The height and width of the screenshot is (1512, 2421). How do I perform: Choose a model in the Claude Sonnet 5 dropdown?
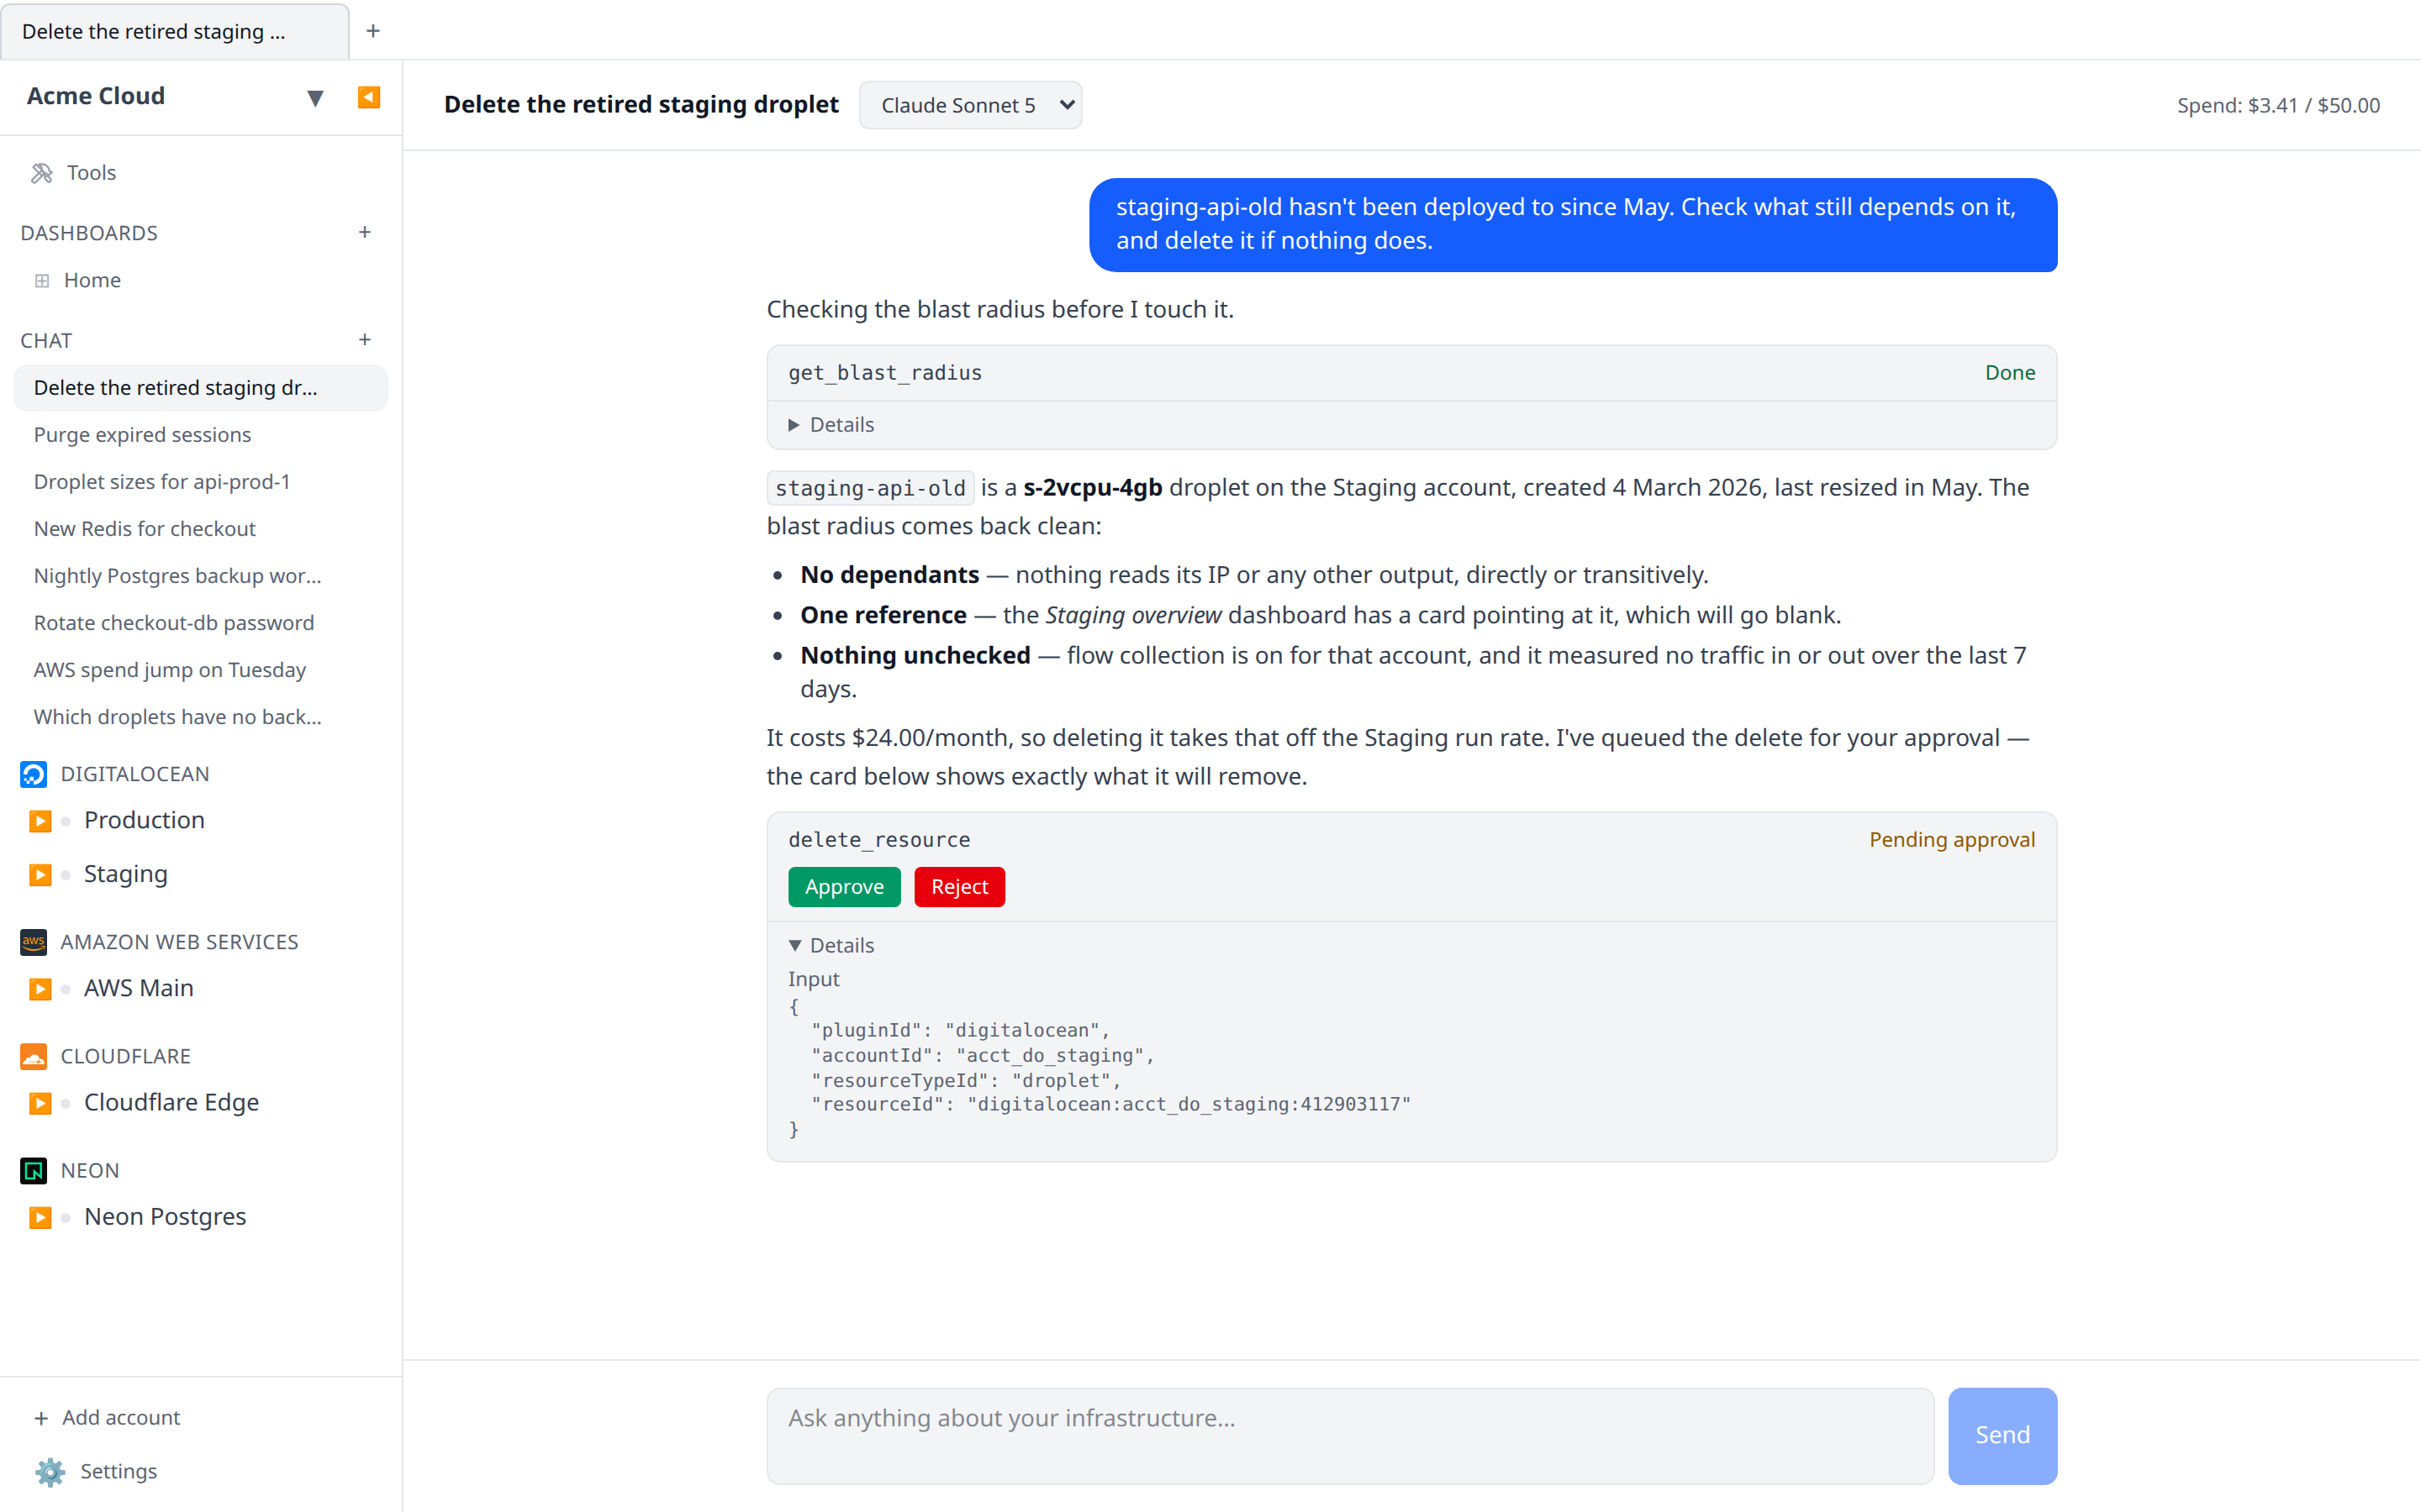pyautogui.click(x=969, y=105)
